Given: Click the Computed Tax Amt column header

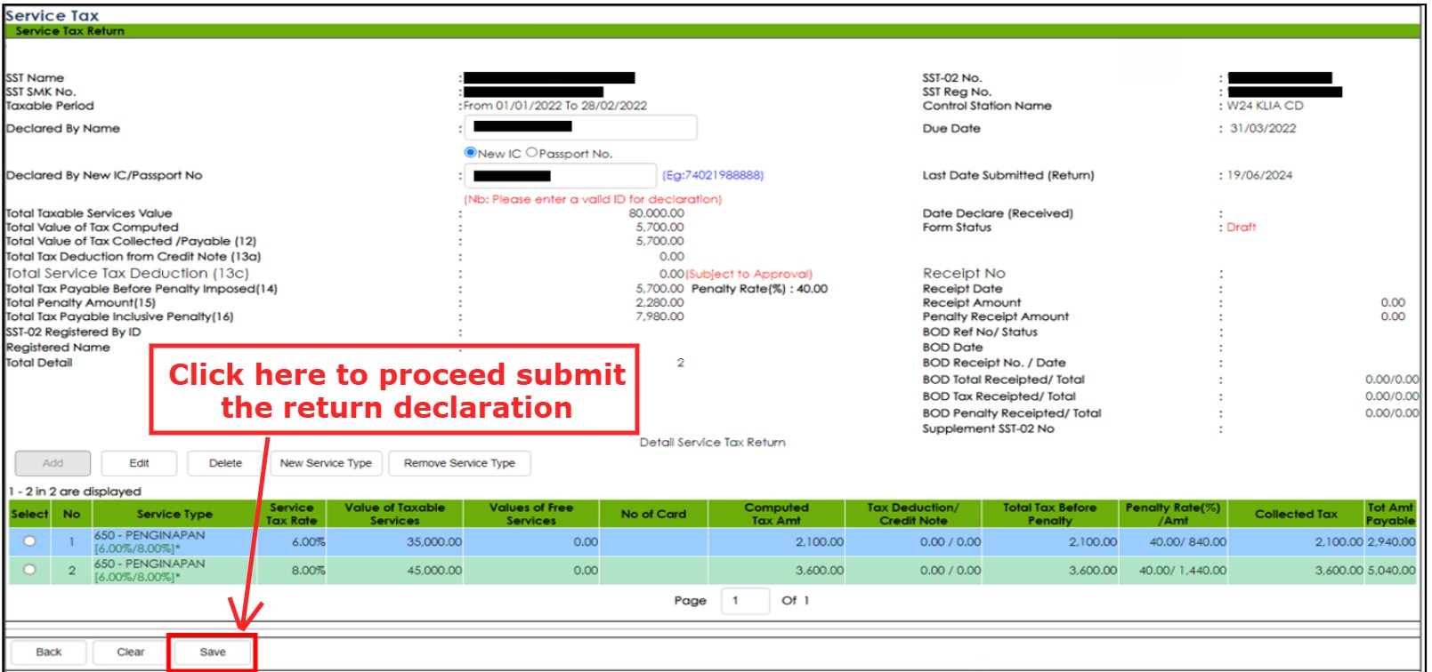Looking at the screenshot, I should (776, 514).
